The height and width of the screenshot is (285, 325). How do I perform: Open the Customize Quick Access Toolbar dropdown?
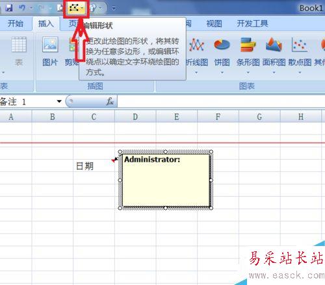pyautogui.click(x=114, y=8)
